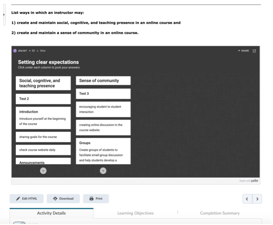The height and width of the screenshot is (225, 273).
Task: Expand the collapsed side panel arrow
Action: (x=4, y=15)
